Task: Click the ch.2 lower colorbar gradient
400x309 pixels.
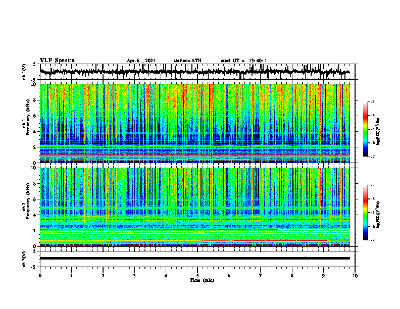Action: (x=365, y=213)
